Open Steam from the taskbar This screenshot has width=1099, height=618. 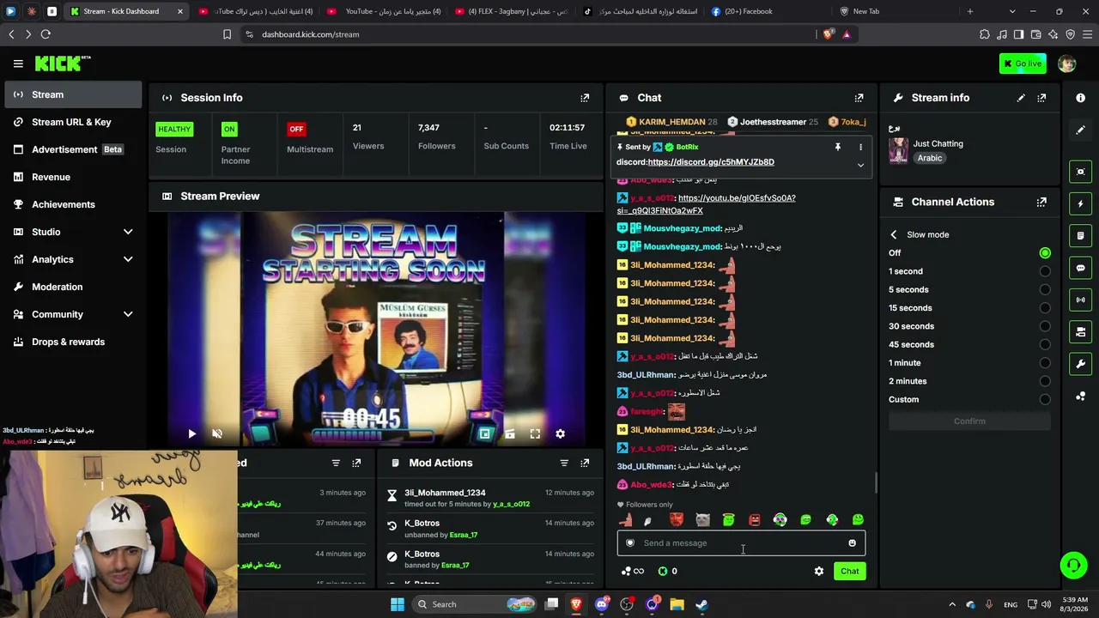(701, 604)
